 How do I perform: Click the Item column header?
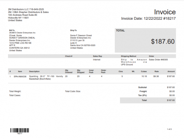tap(20, 71)
